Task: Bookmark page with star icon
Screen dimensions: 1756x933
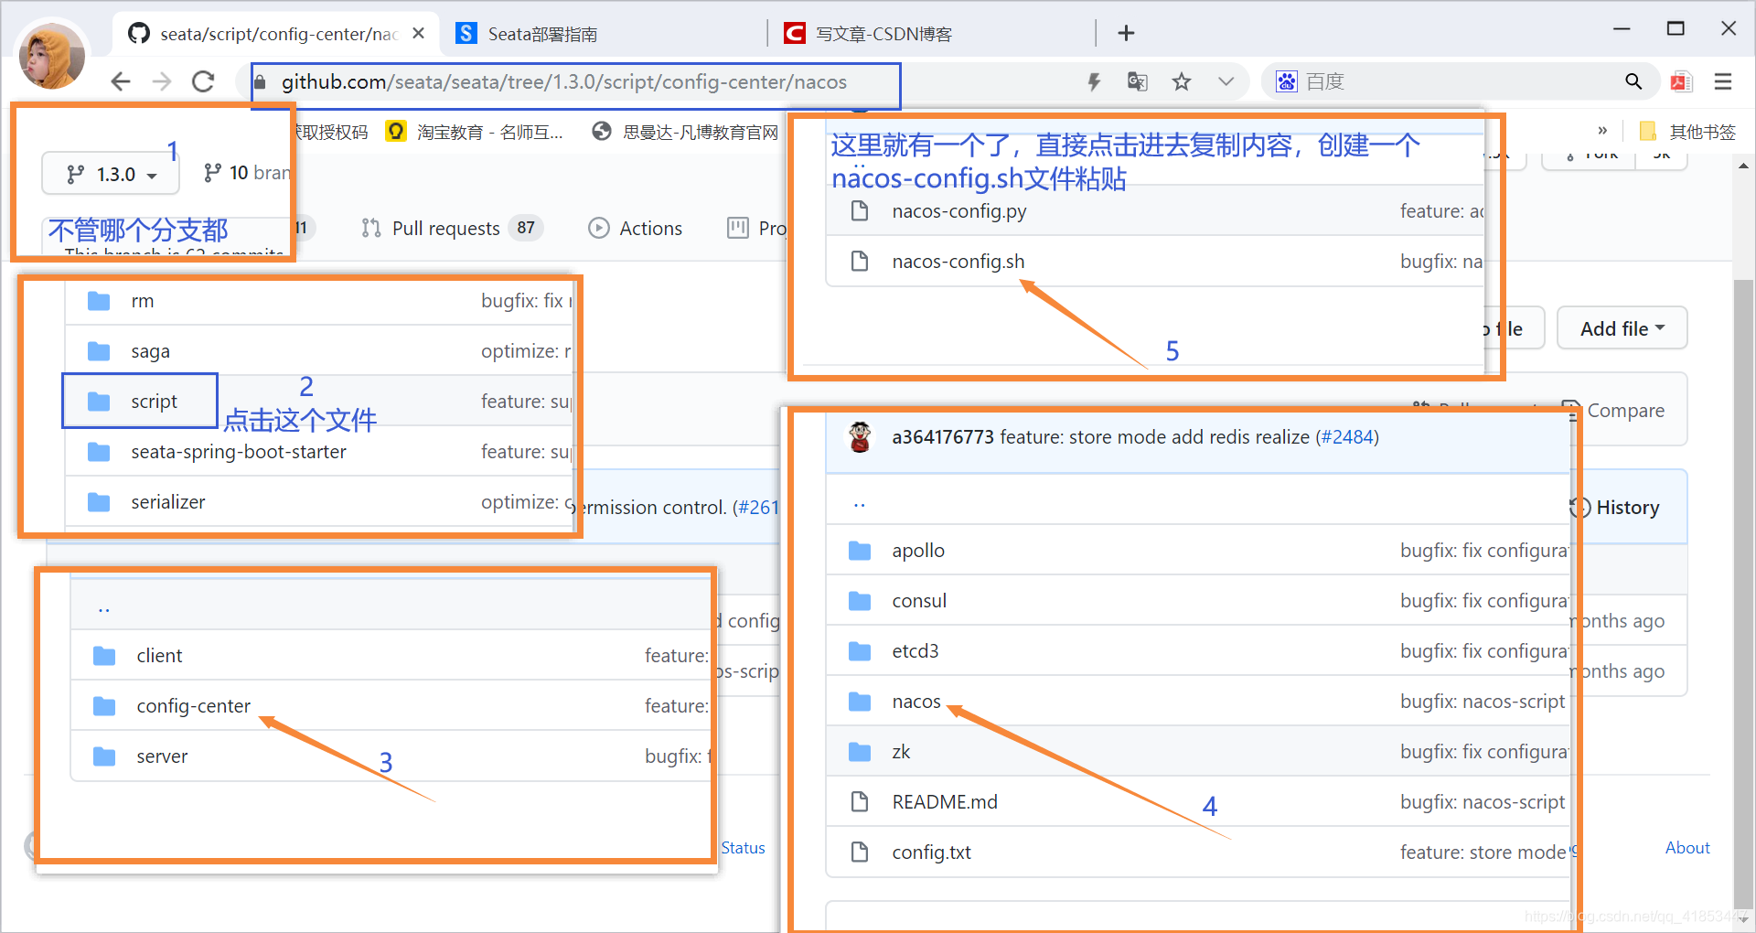Action: [1182, 81]
